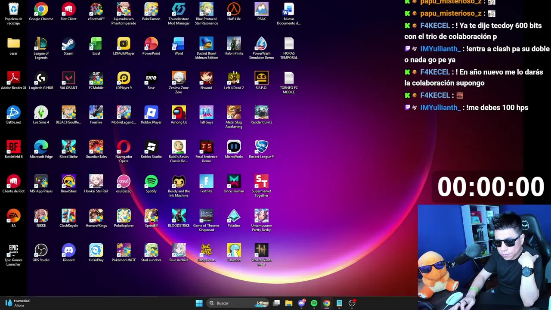The width and height of the screenshot is (551, 310).
Task: Open the Palworld game shortcut
Action: (x=234, y=253)
